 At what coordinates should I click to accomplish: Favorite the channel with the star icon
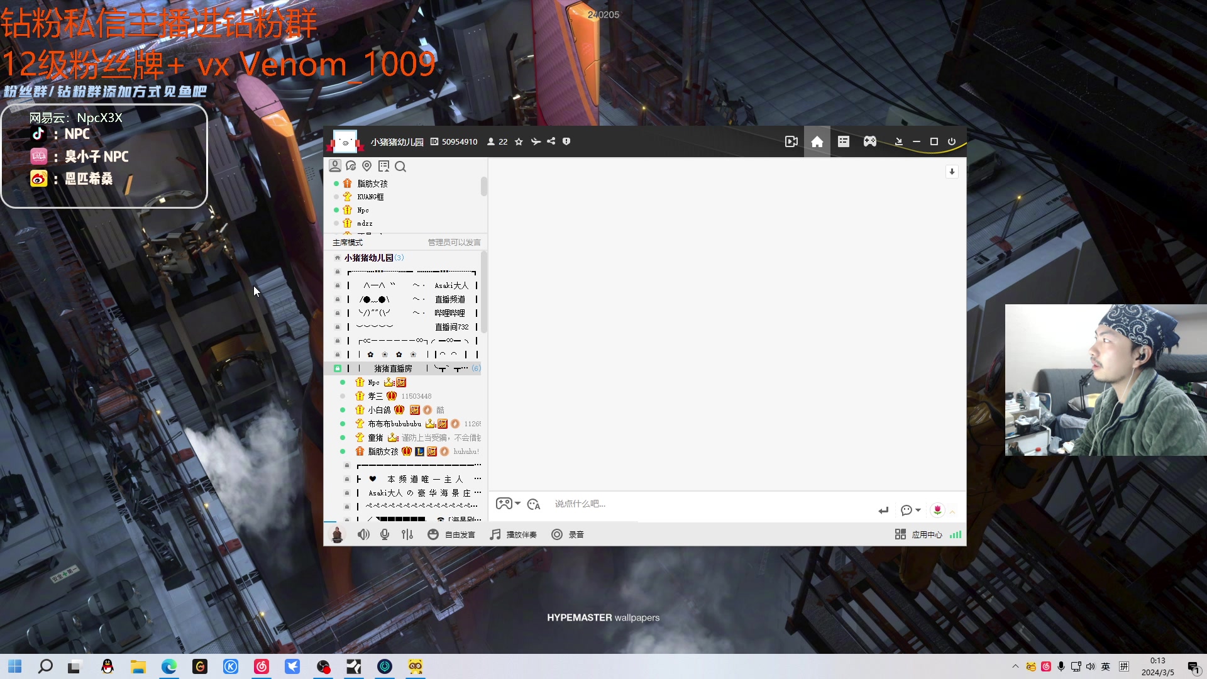pos(519,141)
